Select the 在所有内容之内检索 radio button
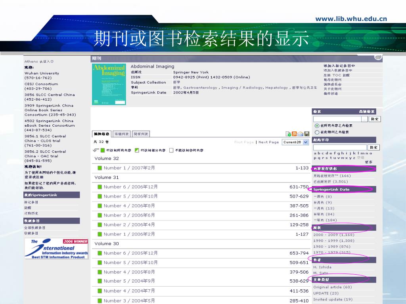The image size is (406, 304). tap(317, 125)
